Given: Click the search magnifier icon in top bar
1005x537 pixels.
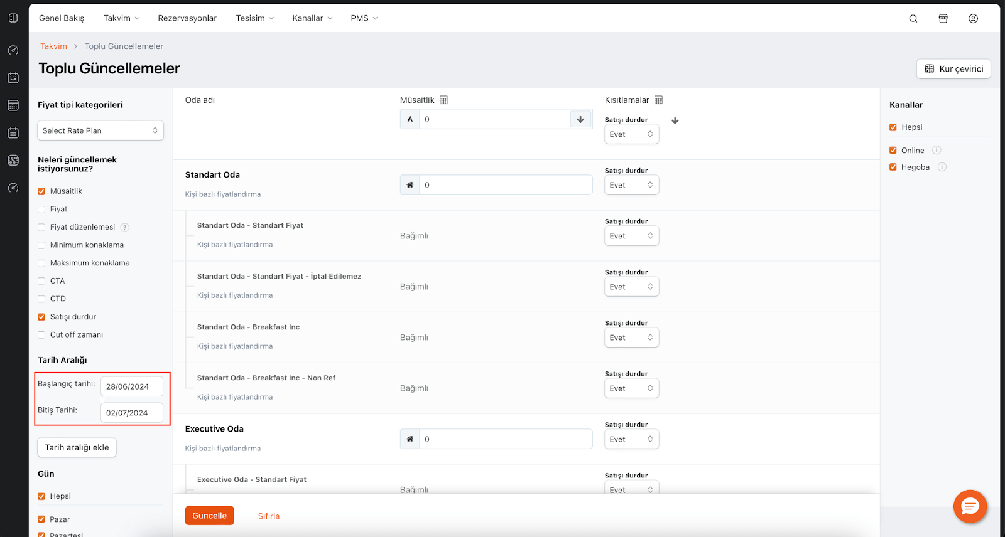Looking at the screenshot, I should point(913,19).
